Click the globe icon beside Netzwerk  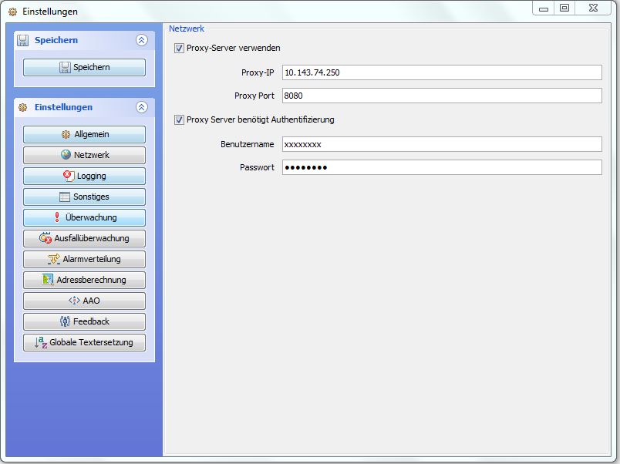66,155
